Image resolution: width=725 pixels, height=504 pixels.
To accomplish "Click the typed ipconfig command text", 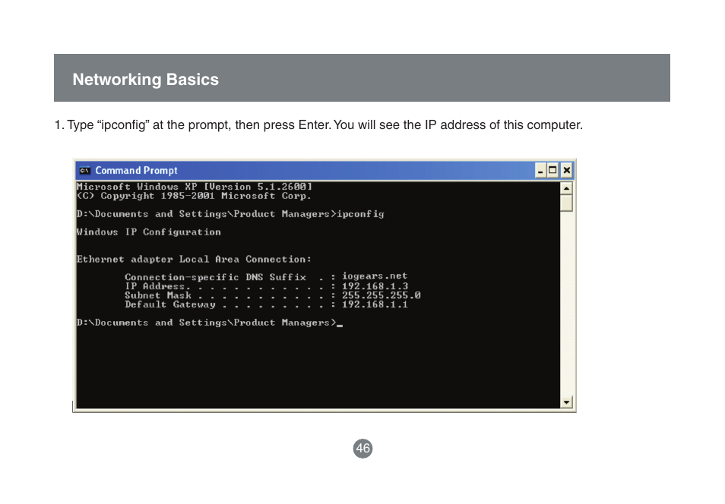I will click(x=361, y=214).
